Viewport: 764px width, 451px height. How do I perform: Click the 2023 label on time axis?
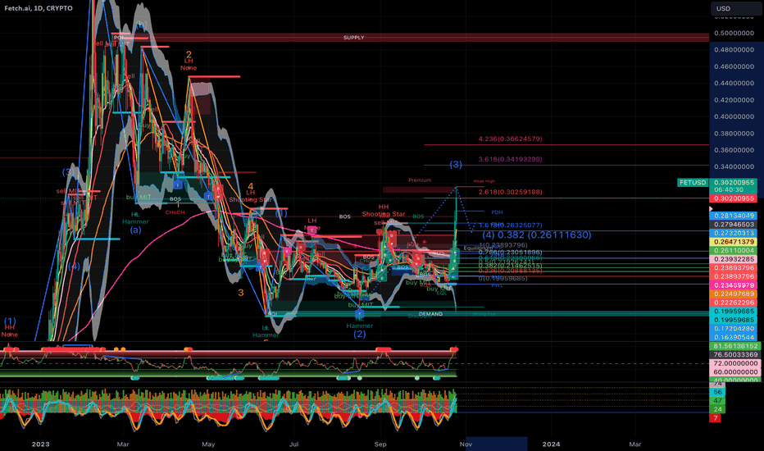point(40,444)
